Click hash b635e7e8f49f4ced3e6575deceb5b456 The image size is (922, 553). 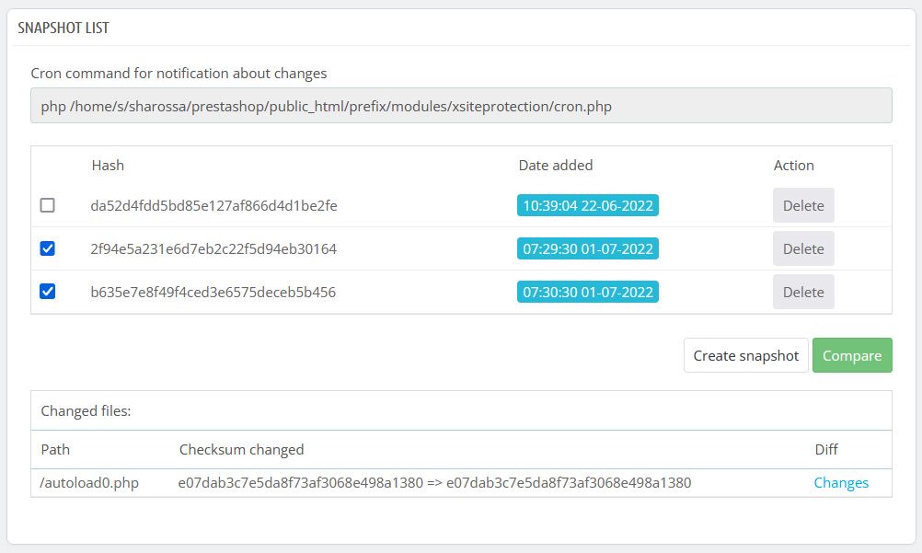point(213,292)
